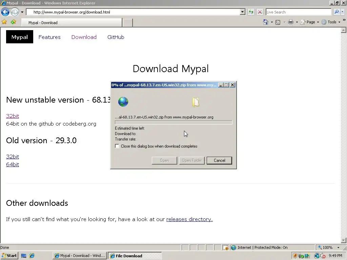Click the magnifier Search button
The image size is (347, 260).
(336, 12)
